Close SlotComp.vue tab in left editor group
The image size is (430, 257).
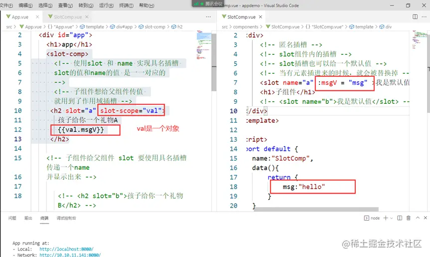coord(87,17)
